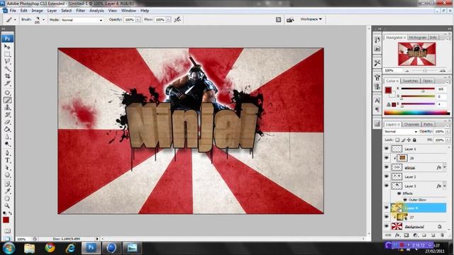Open the Brush preset picker arrow

[x=43, y=20]
